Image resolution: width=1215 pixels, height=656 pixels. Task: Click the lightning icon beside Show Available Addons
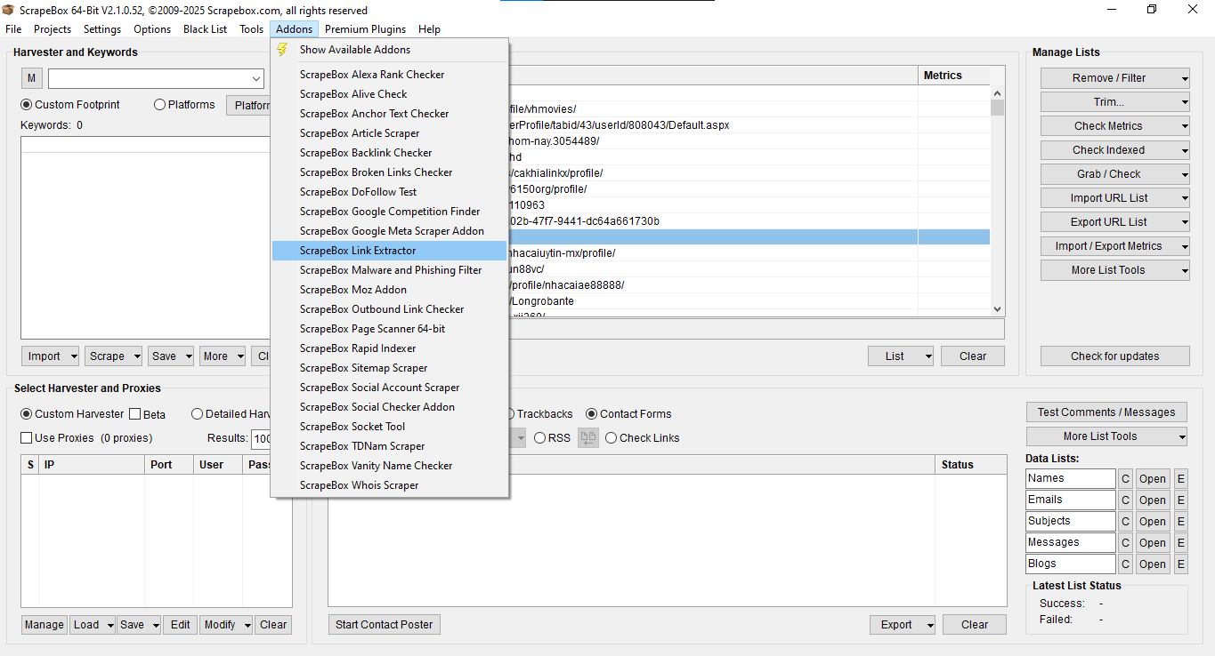pyautogui.click(x=282, y=50)
